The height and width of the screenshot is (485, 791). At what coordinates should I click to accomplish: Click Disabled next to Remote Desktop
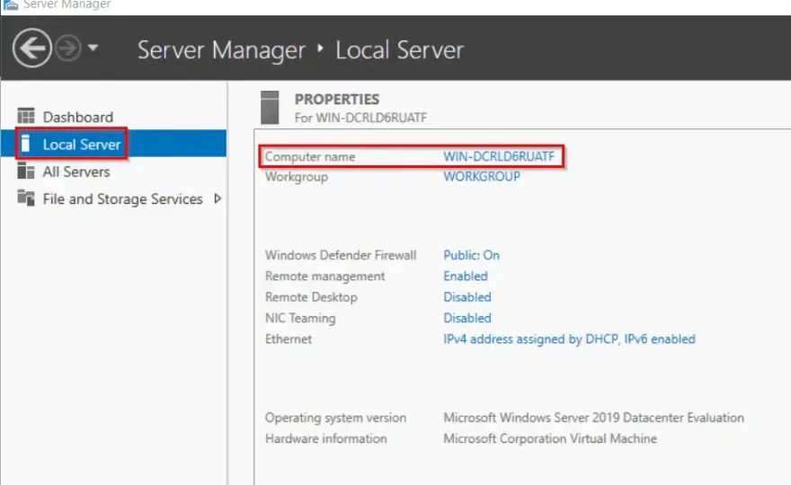click(467, 297)
